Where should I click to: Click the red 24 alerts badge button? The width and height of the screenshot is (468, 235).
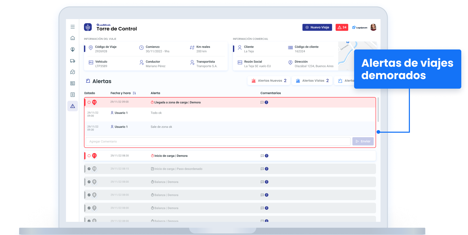[x=342, y=27]
